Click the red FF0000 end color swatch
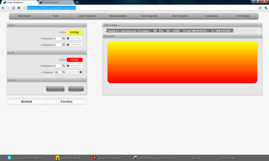 click(x=75, y=60)
